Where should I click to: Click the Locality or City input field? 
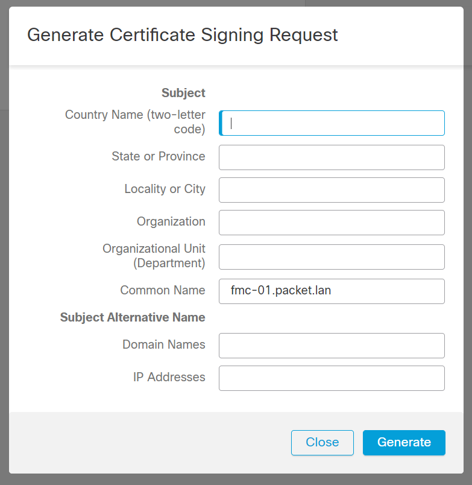pos(332,190)
